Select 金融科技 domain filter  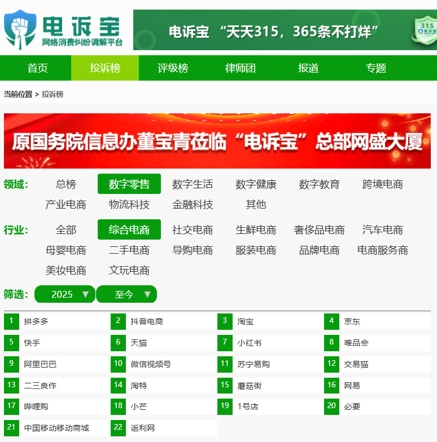click(193, 204)
